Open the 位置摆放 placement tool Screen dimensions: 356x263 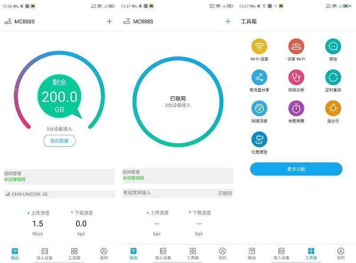coord(259,139)
